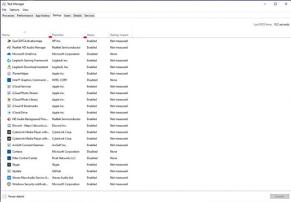Click Enabled status for ScanToPCActivationApp
This screenshot has width=291, height=202.
(x=92, y=41)
